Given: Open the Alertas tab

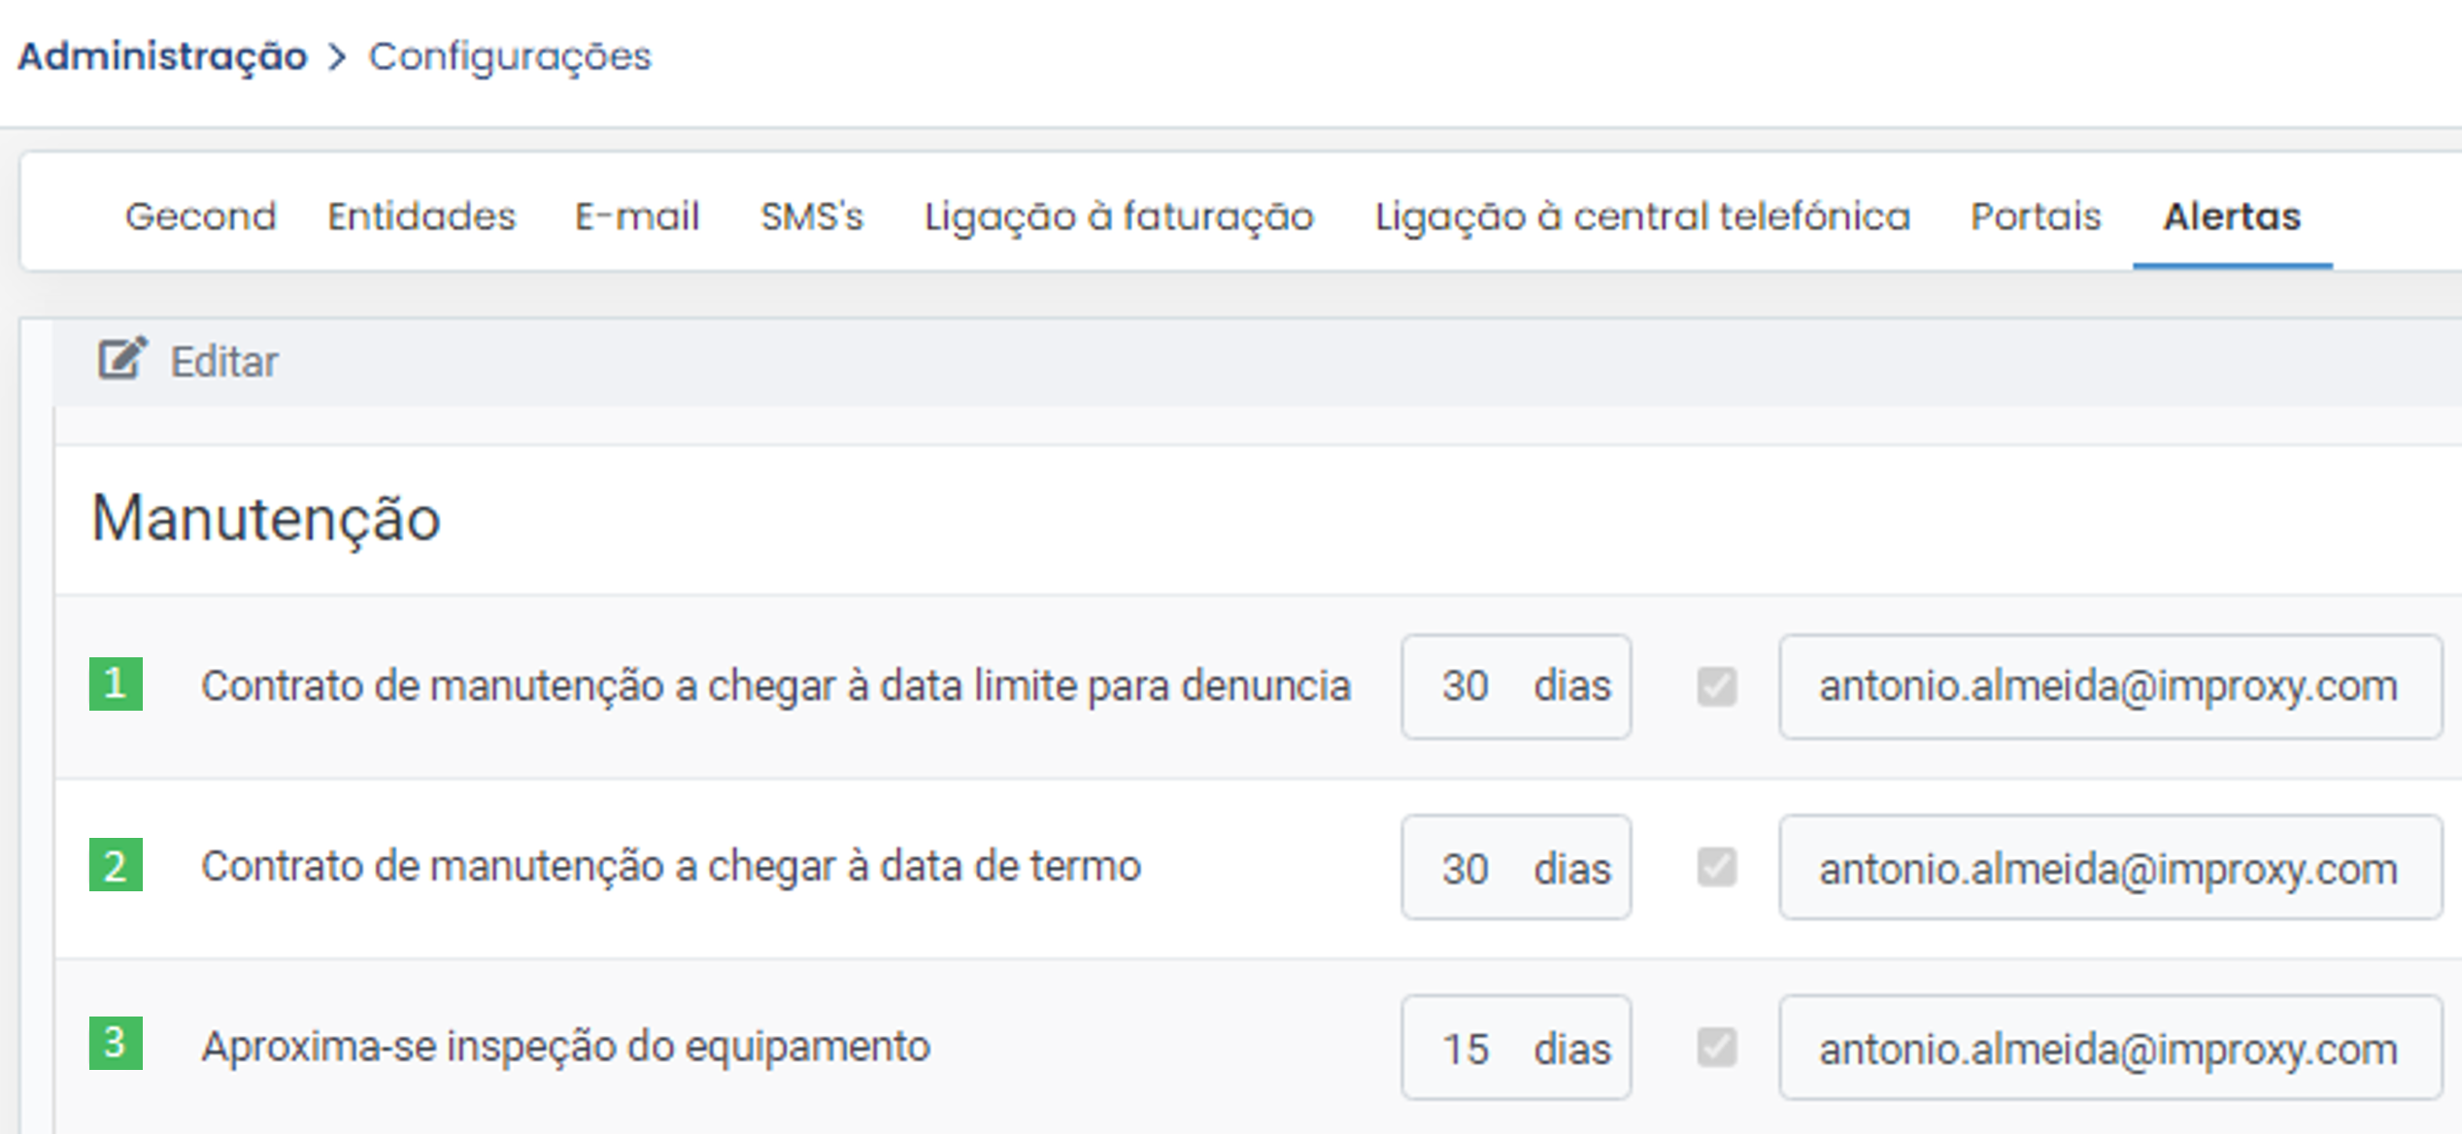Looking at the screenshot, I should point(2231,217).
